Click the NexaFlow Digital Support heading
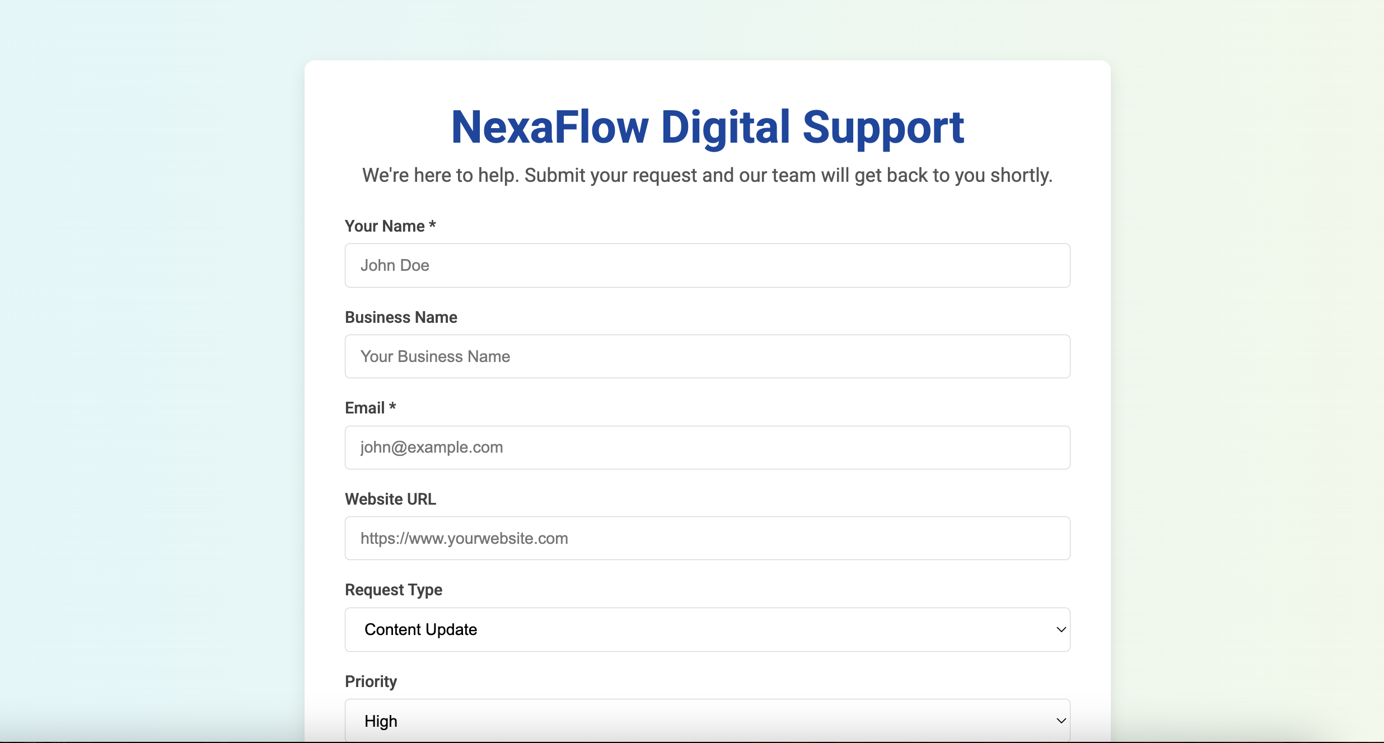 (708, 128)
